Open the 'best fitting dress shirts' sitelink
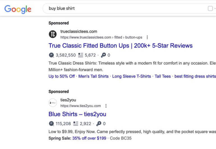The image size is (216, 149). coord(195,76)
